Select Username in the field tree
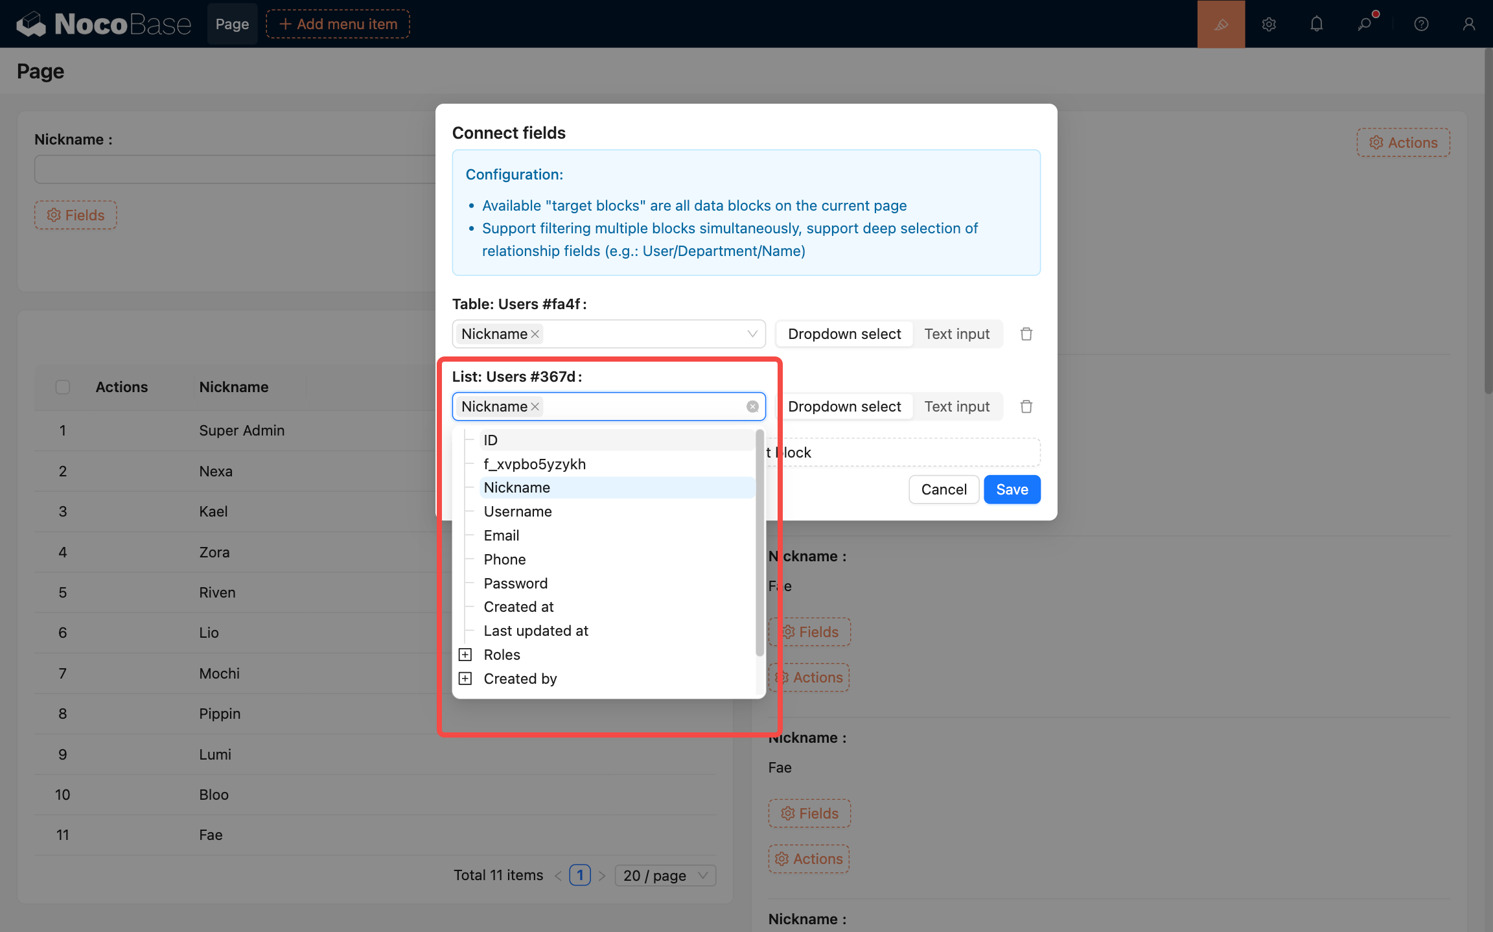Viewport: 1493px width, 932px height. click(x=517, y=511)
